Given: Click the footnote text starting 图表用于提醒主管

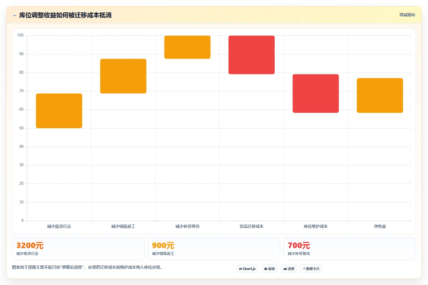Looking at the screenshot, I should tap(87, 267).
